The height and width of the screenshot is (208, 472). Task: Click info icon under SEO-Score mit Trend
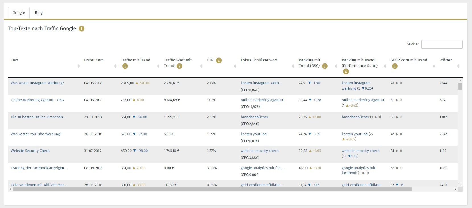(395, 66)
